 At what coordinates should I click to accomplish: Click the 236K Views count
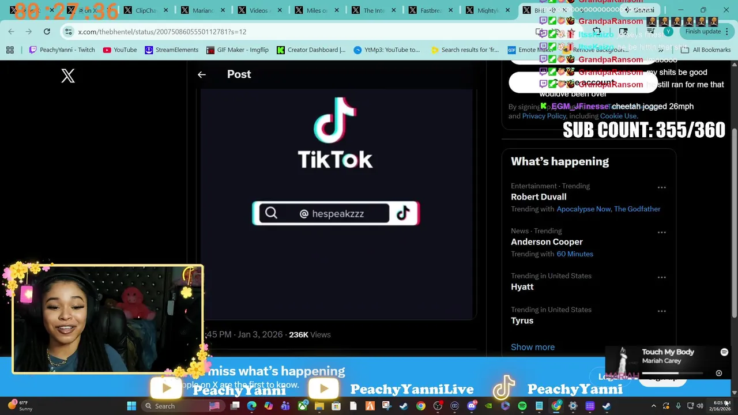pos(310,335)
